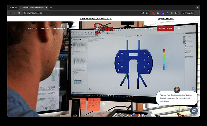Image resolution: width=207 pixels, height=126 pixels.
Task: Click the Skyline logo
Action: tap(103, 28)
